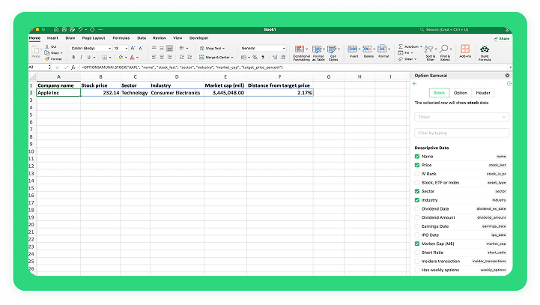540x305 pixels.
Task: Open the Insert ribbon tab
Action: click(52, 38)
